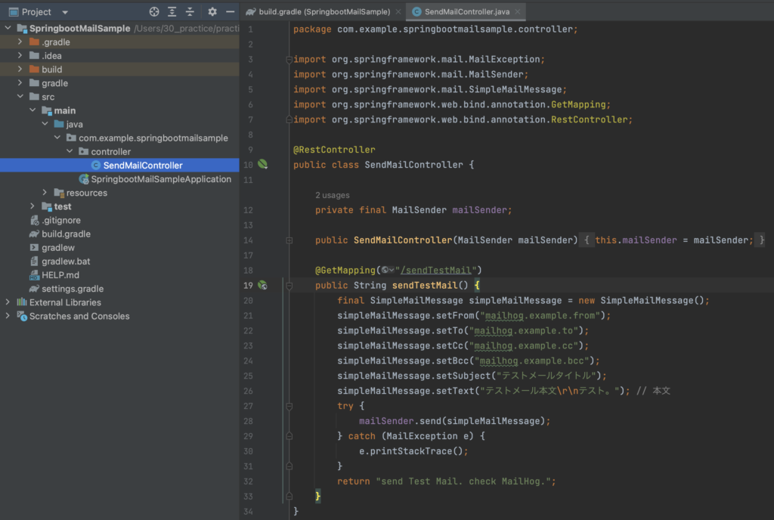Click the /sendTestMail URL link

point(438,270)
